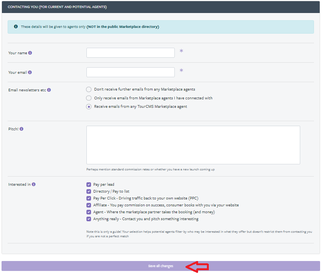
Task: Click the info icon beside Your email
Action: [x=30, y=73]
